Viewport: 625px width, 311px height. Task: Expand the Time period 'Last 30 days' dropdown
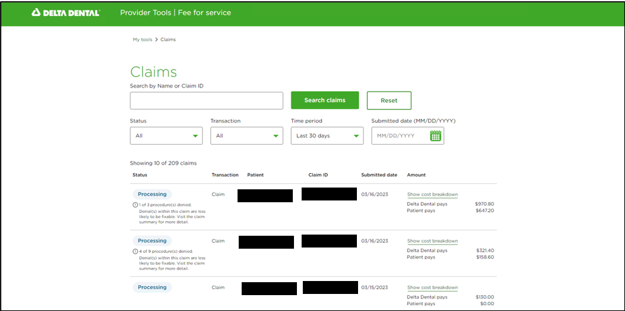(x=327, y=136)
